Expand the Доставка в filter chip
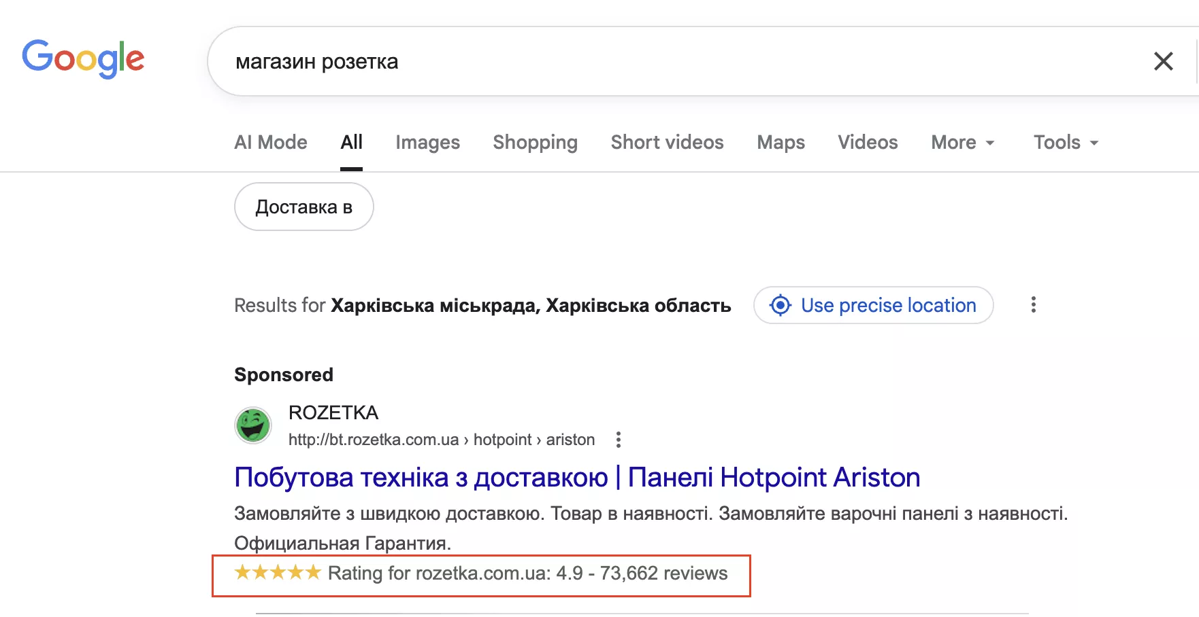 pos(303,207)
